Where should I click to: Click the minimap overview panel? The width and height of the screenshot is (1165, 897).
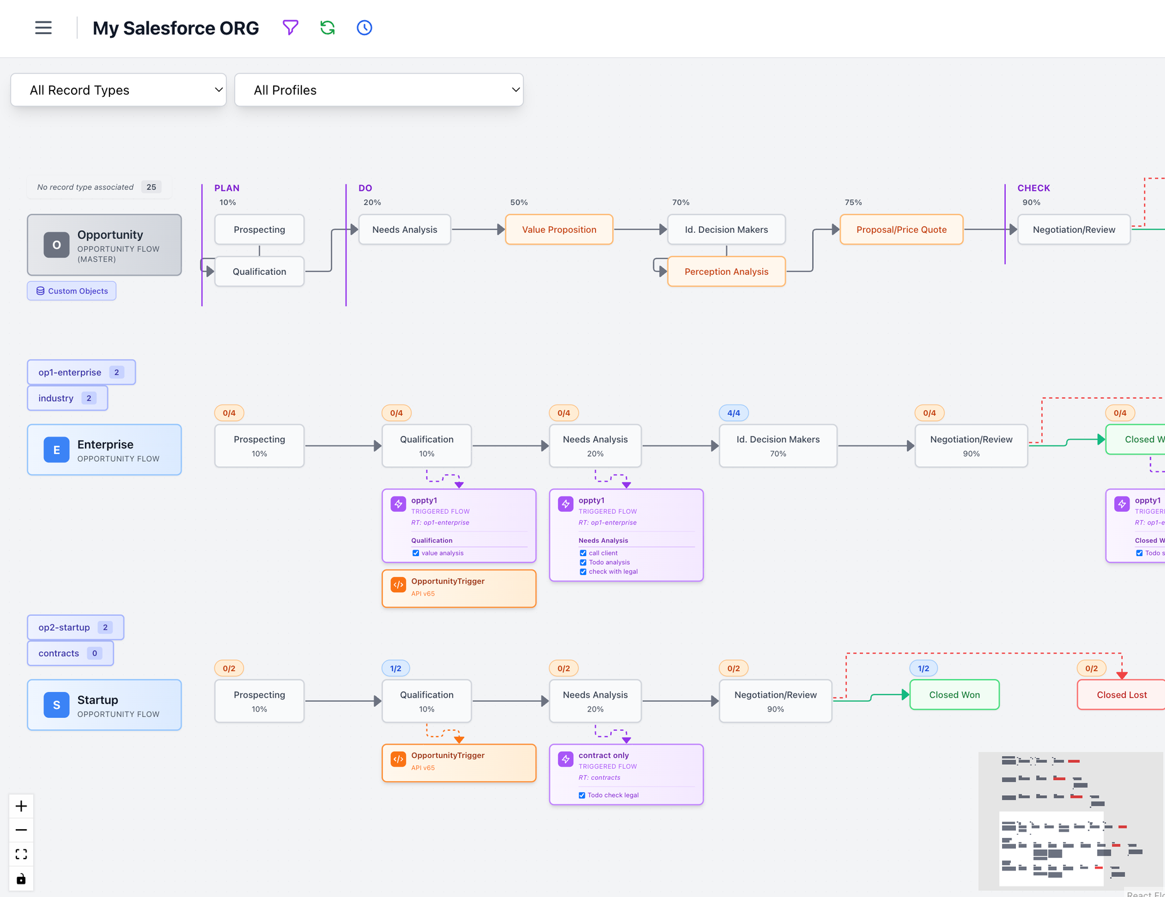pyautogui.click(x=1071, y=821)
